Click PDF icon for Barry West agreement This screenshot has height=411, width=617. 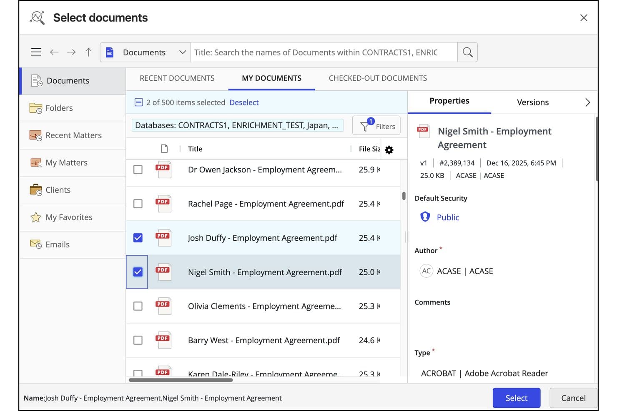coord(163,340)
